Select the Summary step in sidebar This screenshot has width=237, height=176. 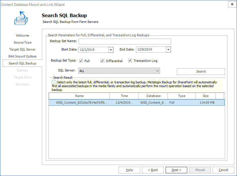click(x=22, y=84)
